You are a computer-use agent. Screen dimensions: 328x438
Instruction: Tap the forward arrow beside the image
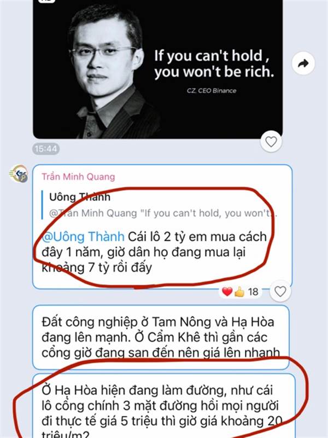303,64
